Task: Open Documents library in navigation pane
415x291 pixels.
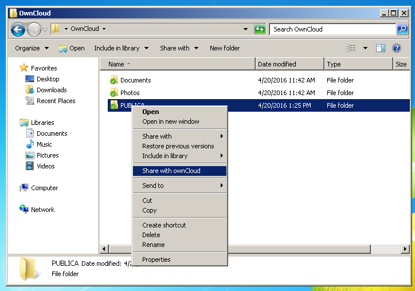Action: coord(52,133)
